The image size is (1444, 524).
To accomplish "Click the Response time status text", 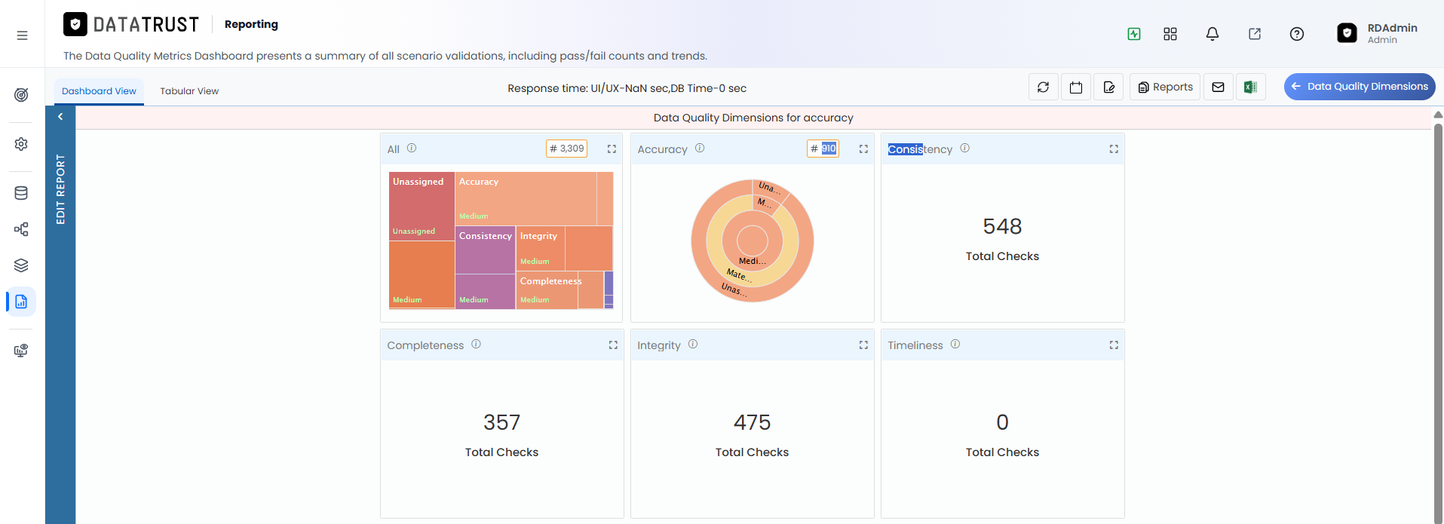I will tap(627, 88).
